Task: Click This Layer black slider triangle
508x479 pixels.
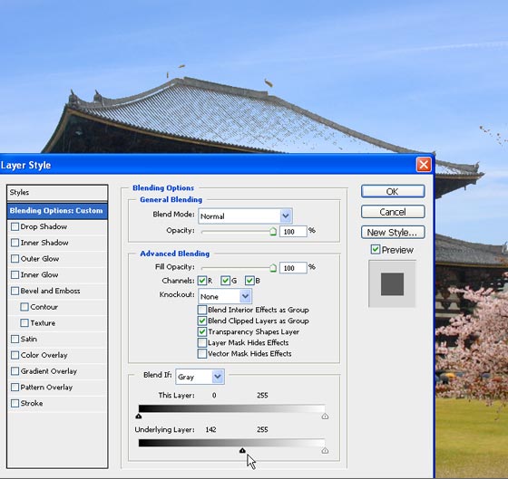Action: pos(139,416)
